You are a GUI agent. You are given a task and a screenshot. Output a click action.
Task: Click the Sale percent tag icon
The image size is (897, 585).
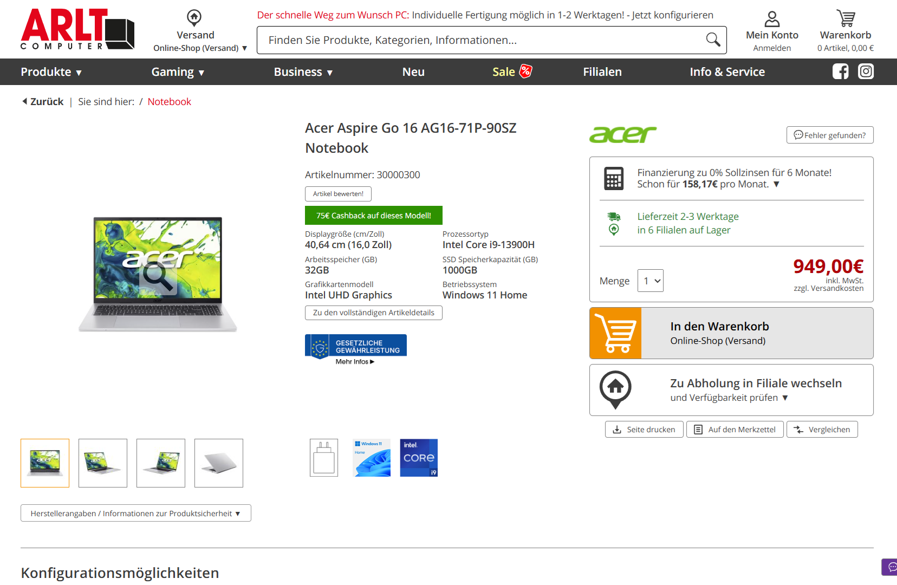526,71
